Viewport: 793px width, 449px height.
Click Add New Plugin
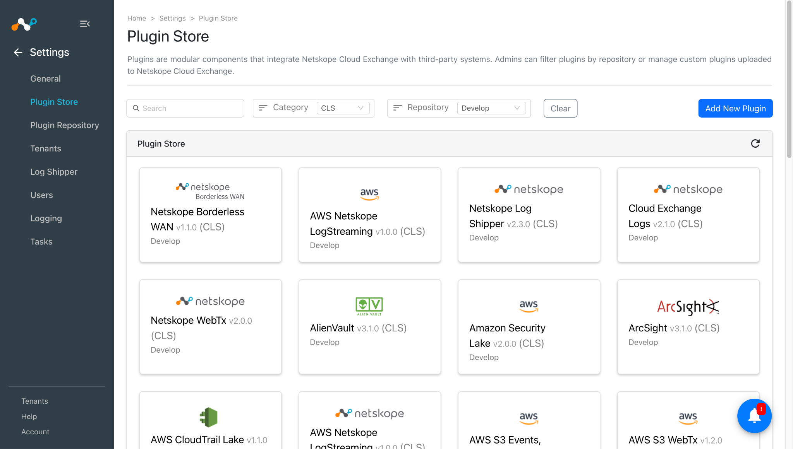tap(735, 108)
